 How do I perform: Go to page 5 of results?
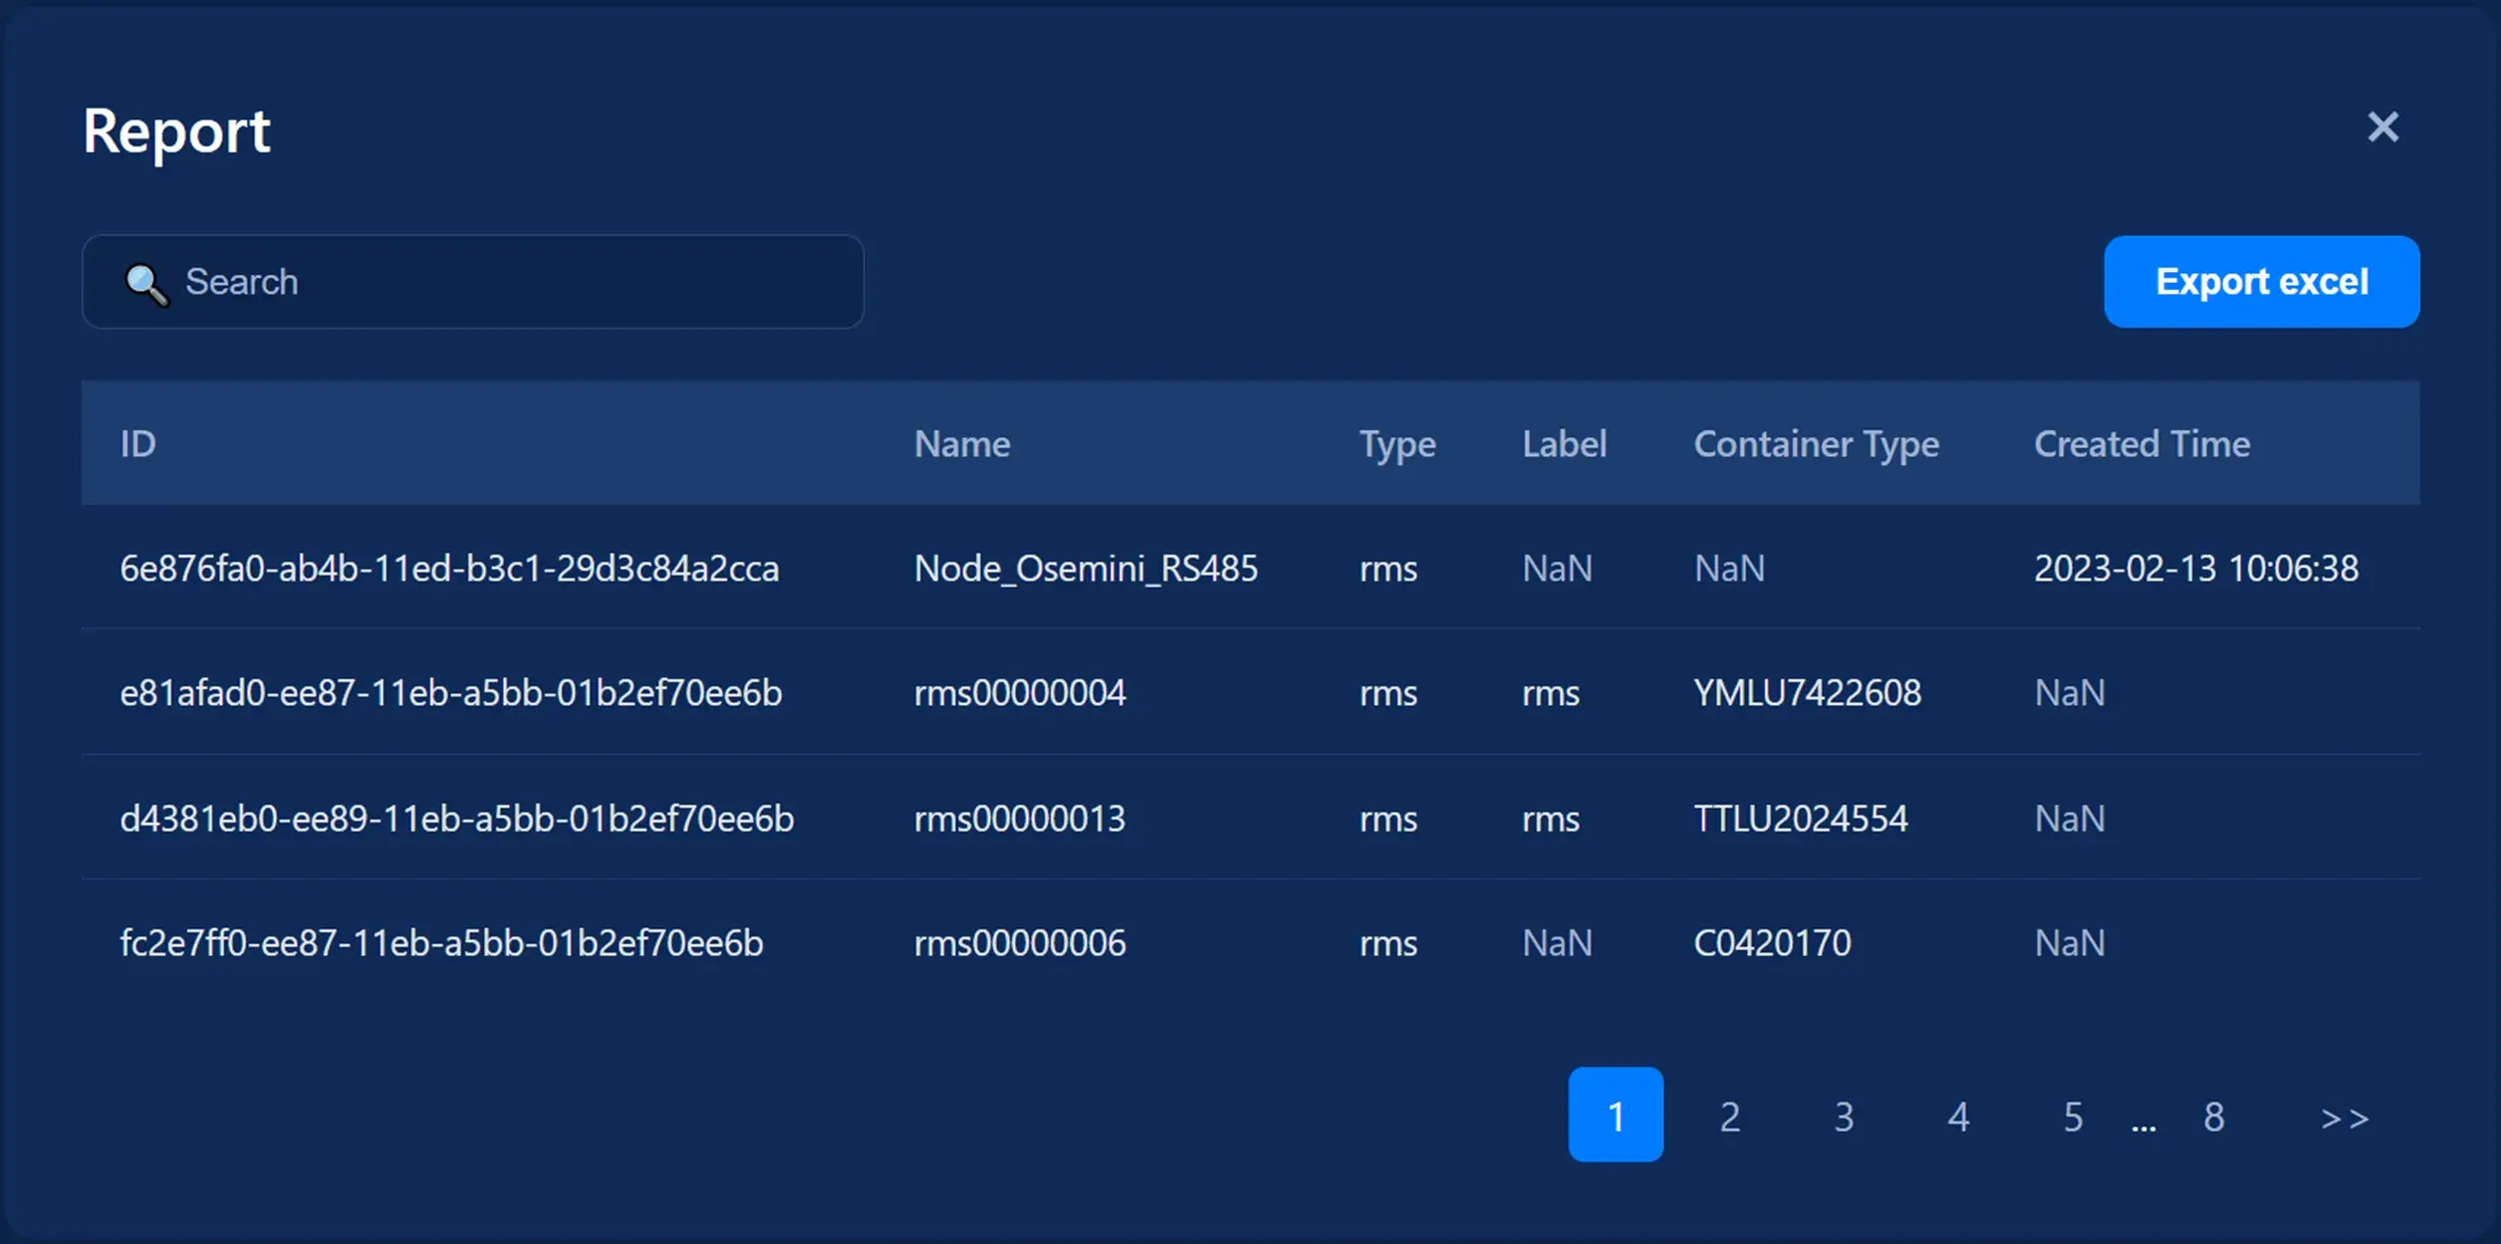(2073, 1116)
